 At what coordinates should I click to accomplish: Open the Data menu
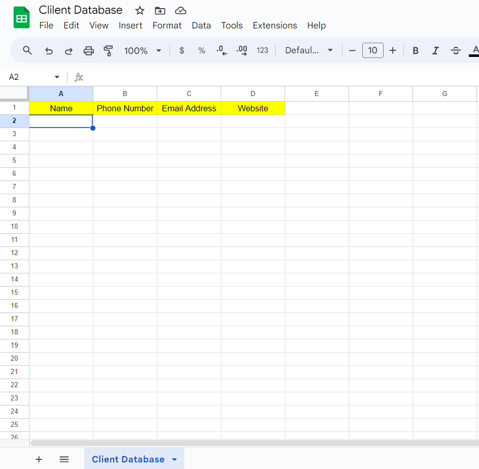pos(201,25)
